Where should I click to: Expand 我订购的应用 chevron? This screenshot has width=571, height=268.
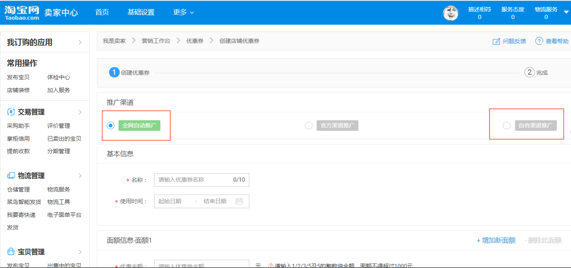(x=80, y=42)
